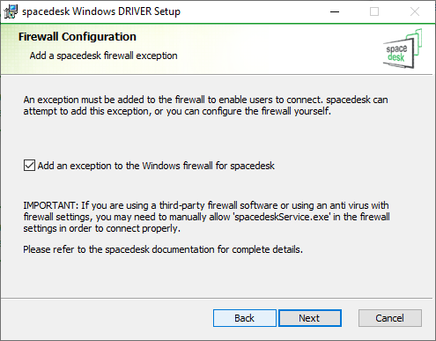Click the 'Please refer to the spacedesk documentation' line
Viewport: 436px width, 341px height.
tap(163, 249)
